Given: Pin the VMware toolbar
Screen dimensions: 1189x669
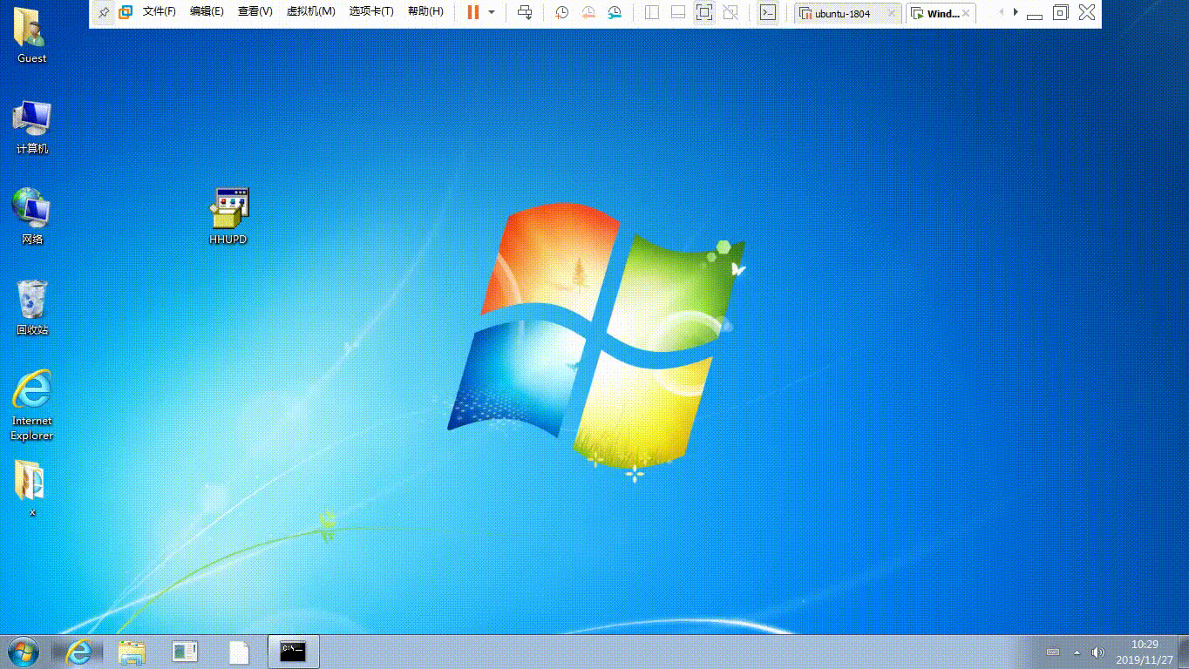Looking at the screenshot, I should [x=103, y=12].
